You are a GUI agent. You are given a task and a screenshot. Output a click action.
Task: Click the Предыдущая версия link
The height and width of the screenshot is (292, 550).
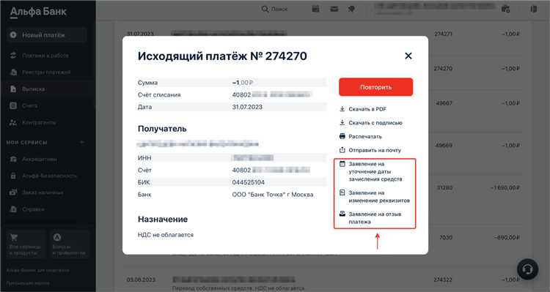click(x=28, y=283)
